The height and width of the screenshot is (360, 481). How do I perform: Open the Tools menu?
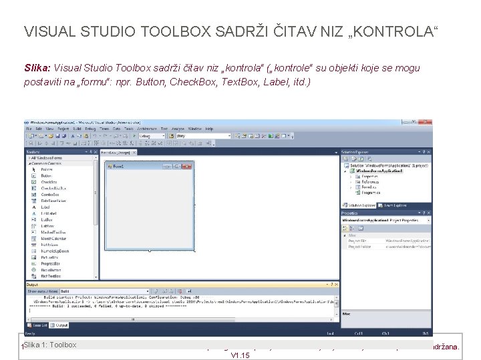coord(129,129)
